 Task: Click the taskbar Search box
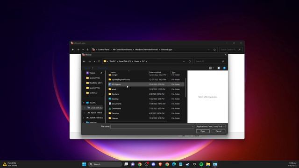[105, 164]
